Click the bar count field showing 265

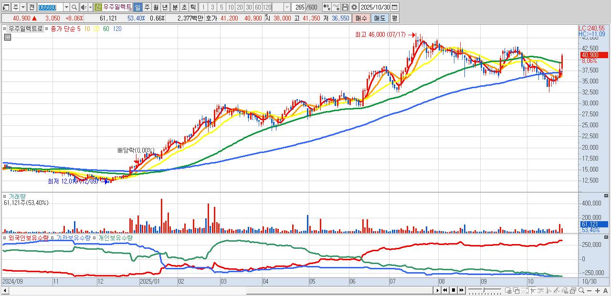[x=299, y=7]
